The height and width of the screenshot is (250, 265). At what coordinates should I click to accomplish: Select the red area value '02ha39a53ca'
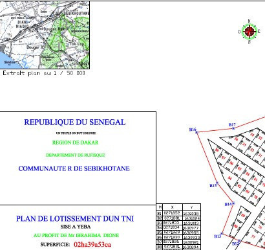[x=92, y=244]
